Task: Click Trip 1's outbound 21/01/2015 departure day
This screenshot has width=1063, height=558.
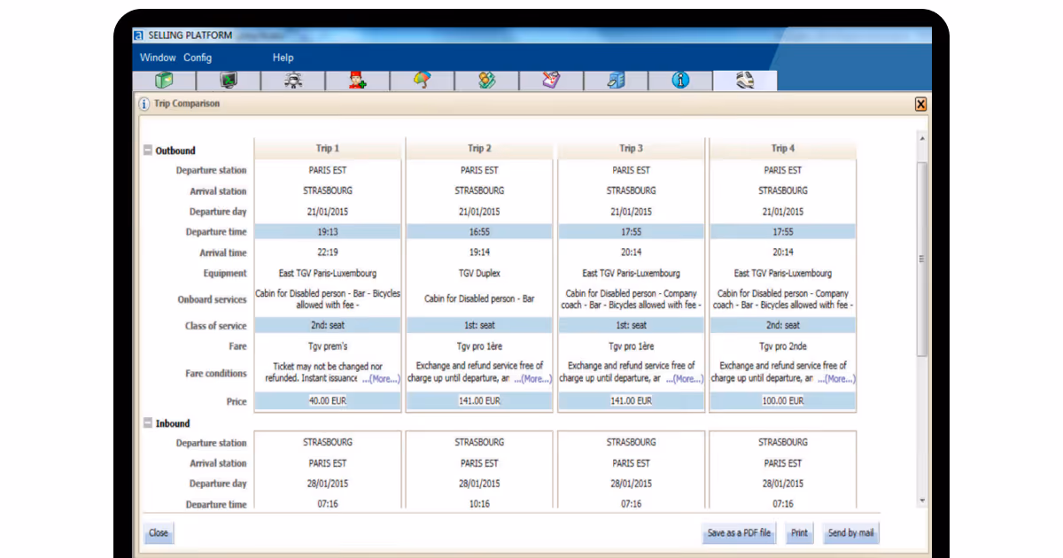Action: [328, 212]
